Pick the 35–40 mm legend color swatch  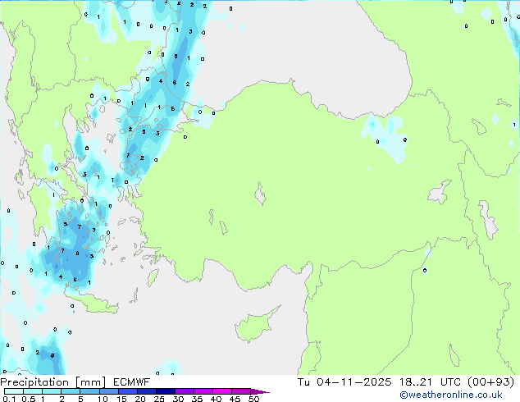(203, 391)
